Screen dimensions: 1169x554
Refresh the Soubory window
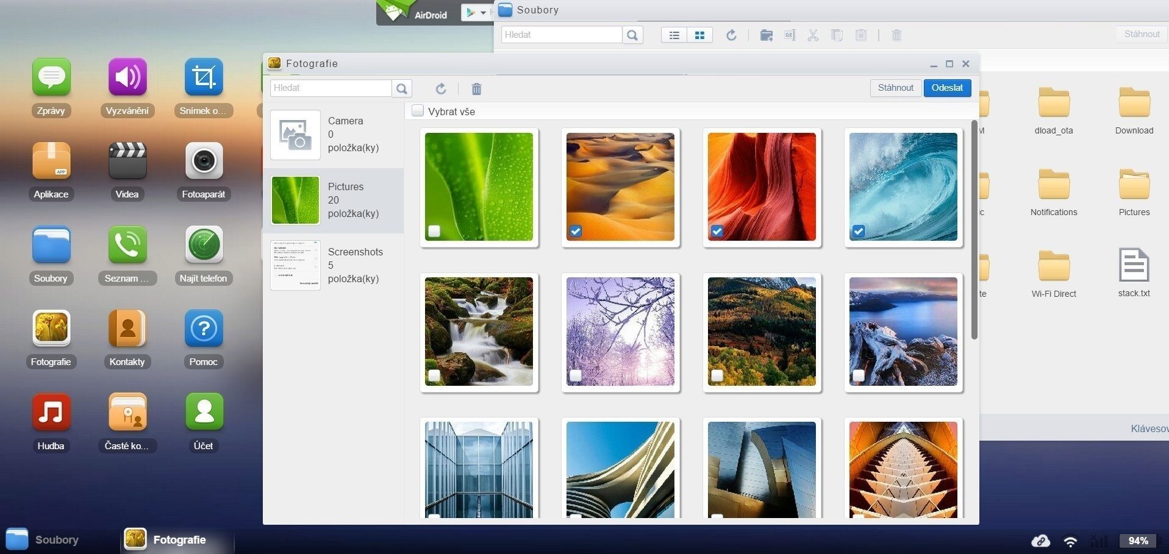(x=731, y=35)
